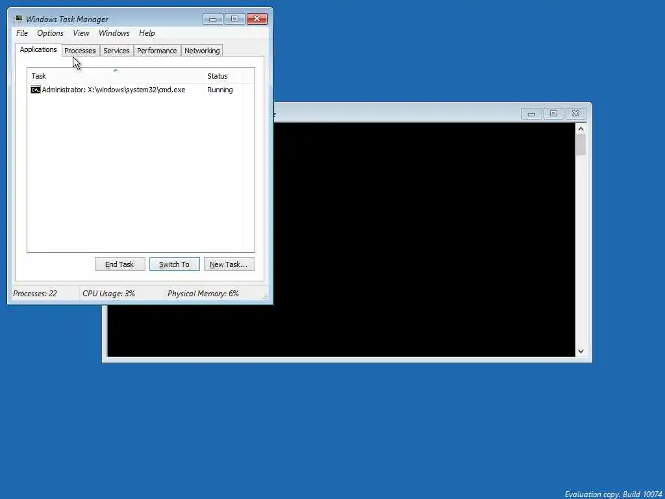Close the command prompt window
This screenshot has width=665, height=499.
575,114
